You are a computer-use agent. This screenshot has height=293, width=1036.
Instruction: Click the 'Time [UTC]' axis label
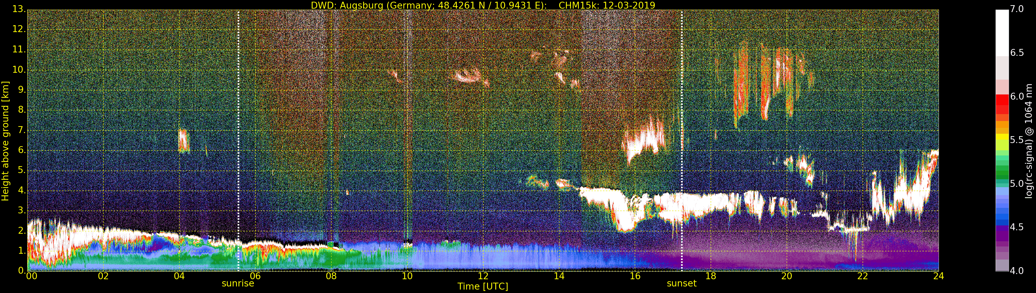[x=483, y=286]
